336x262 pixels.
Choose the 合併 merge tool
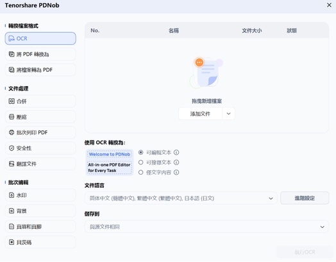click(40, 101)
